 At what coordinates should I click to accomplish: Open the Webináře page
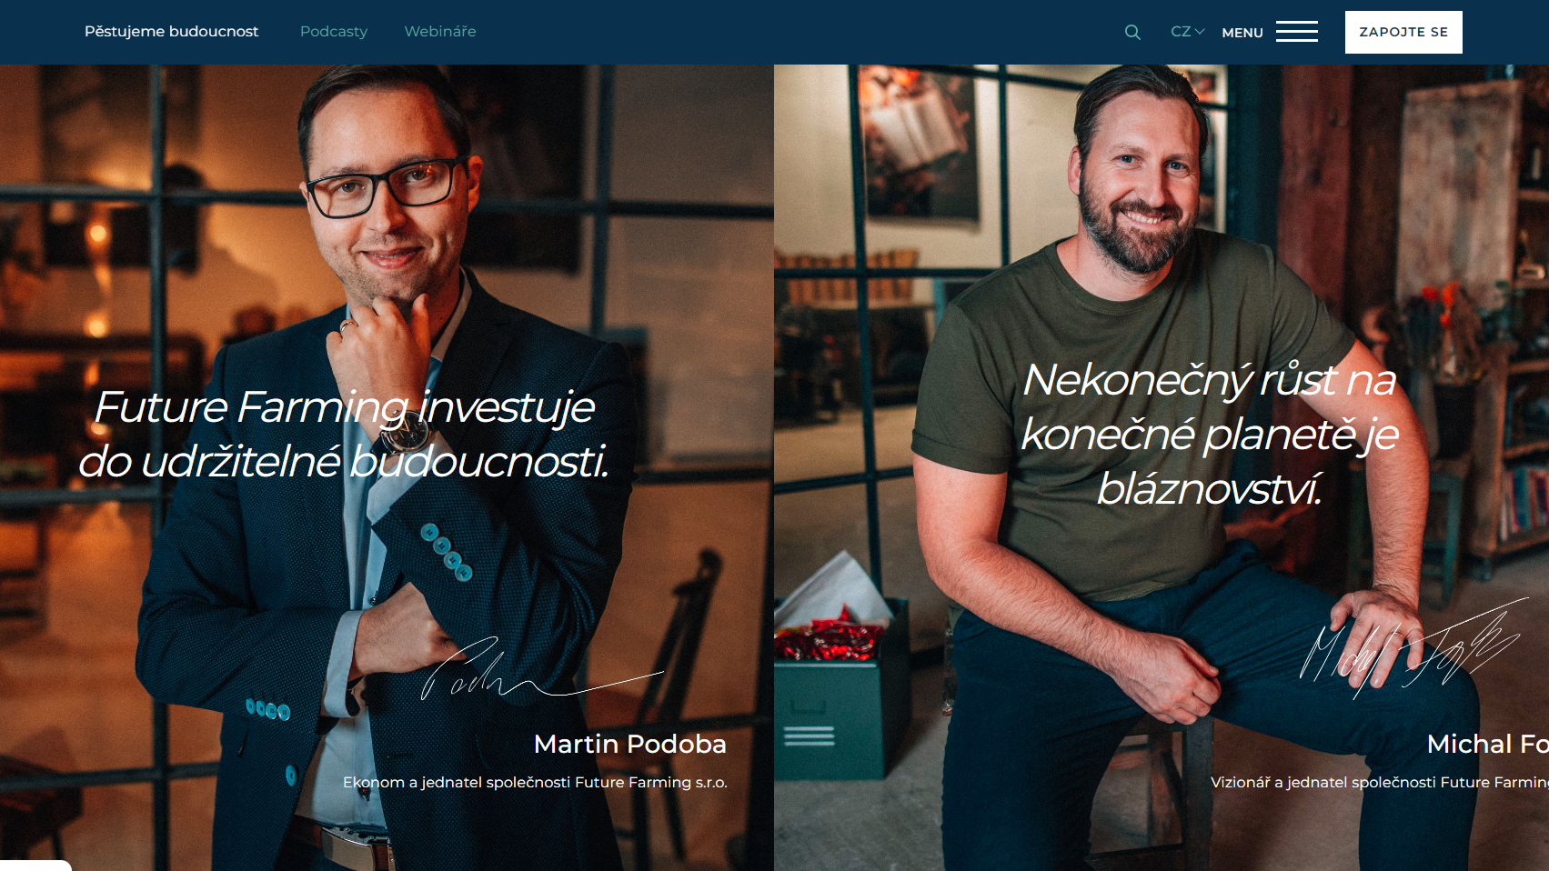[440, 32]
